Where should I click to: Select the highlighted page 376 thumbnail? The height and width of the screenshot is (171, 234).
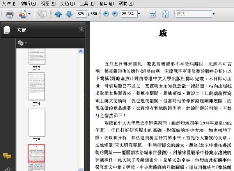(x=36, y=153)
